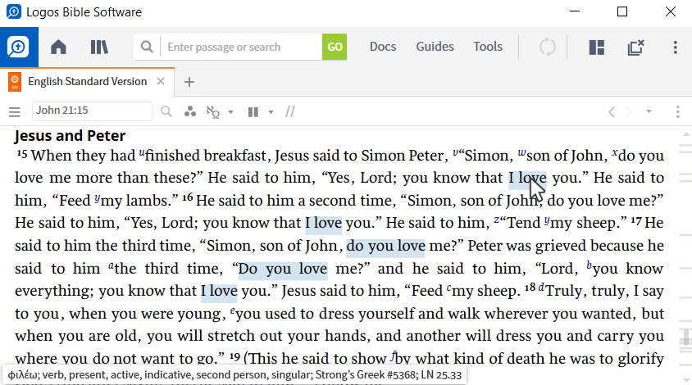Click footnote u before finished breakfast

coord(142,152)
